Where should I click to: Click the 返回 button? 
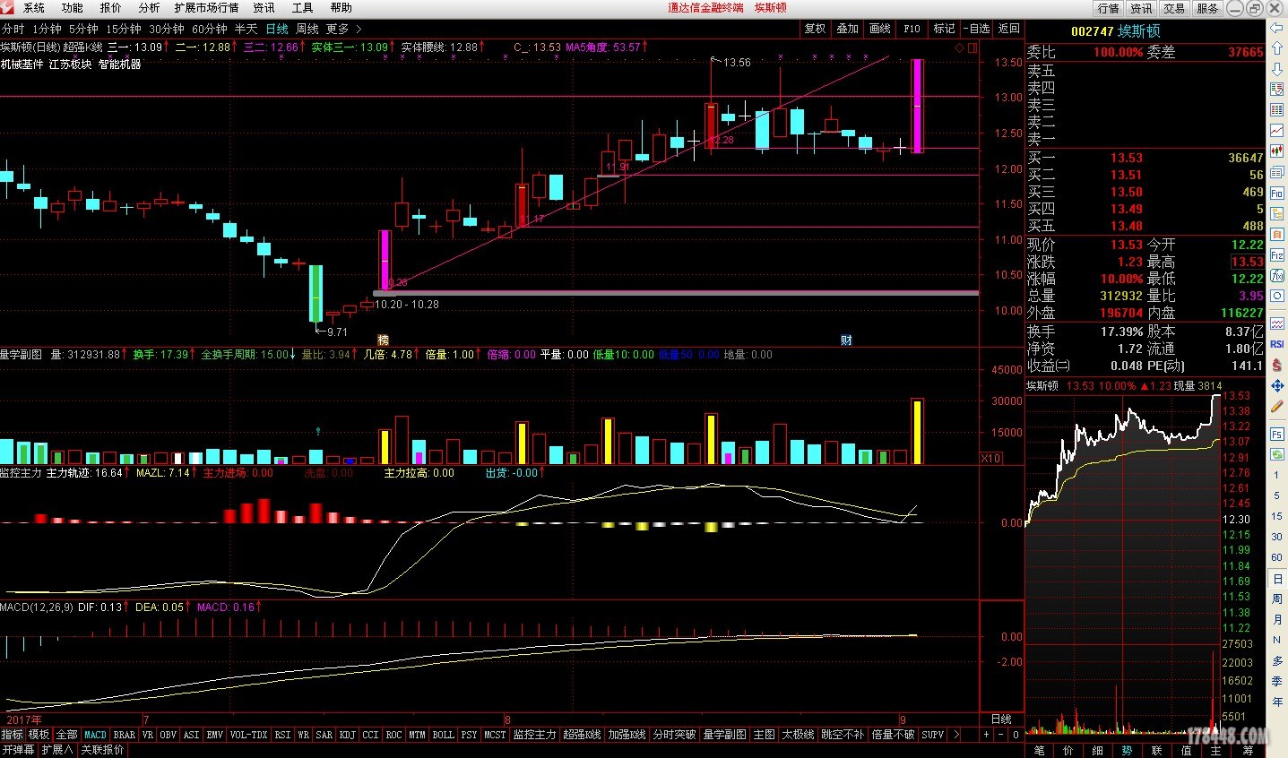point(1009,29)
